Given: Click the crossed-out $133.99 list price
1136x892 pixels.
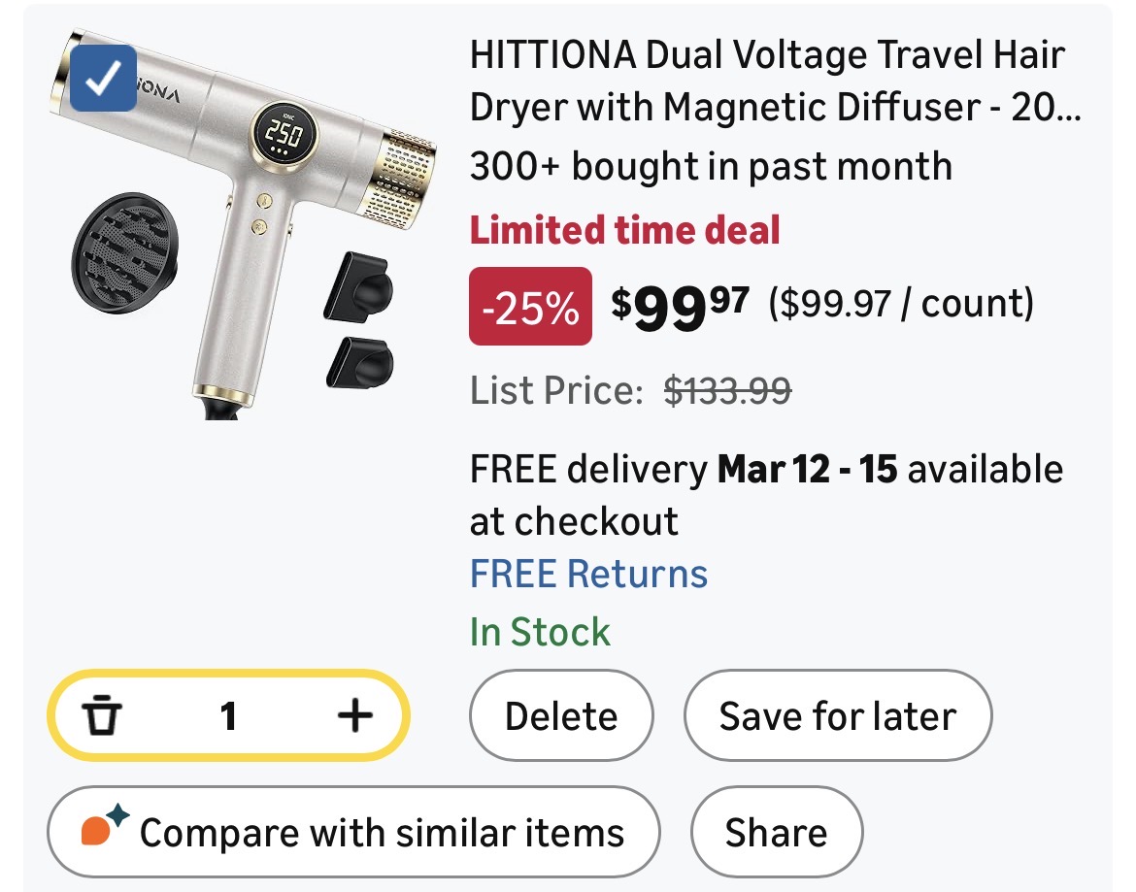Looking at the screenshot, I should 727,390.
